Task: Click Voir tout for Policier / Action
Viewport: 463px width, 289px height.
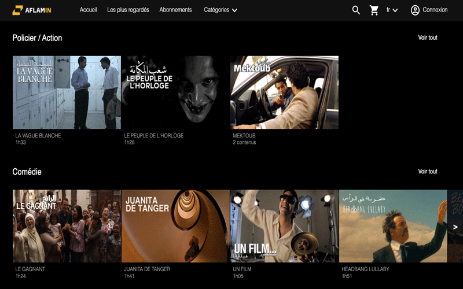Action: click(427, 38)
